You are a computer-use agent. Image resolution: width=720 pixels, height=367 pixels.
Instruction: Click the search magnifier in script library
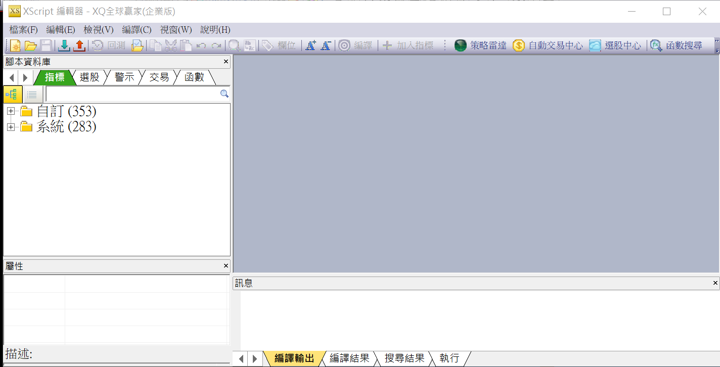224,94
